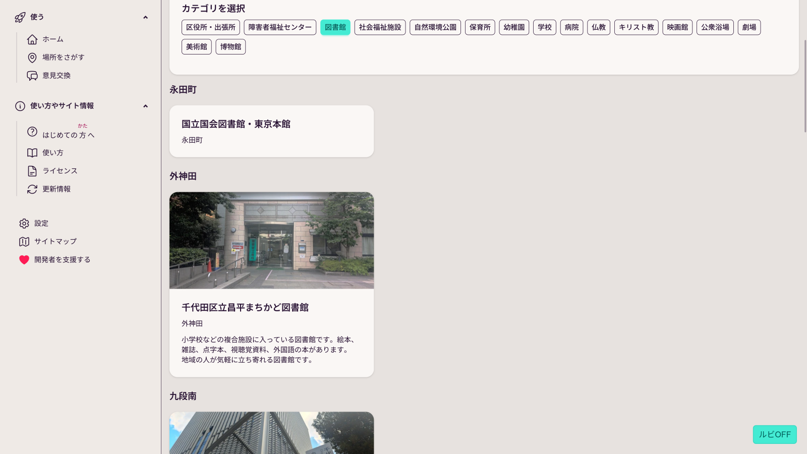Screen dimensions: 807x454
Task: Click the red heart icon
Action: point(24,260)
